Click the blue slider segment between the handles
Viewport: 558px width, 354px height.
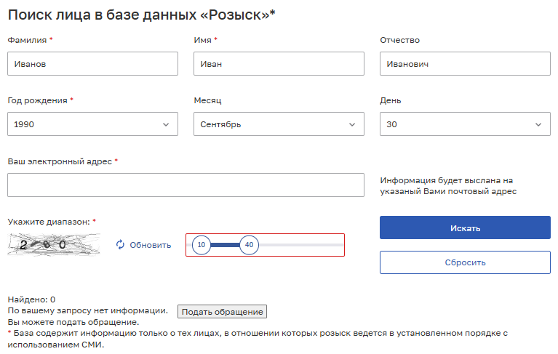(225, 245)
